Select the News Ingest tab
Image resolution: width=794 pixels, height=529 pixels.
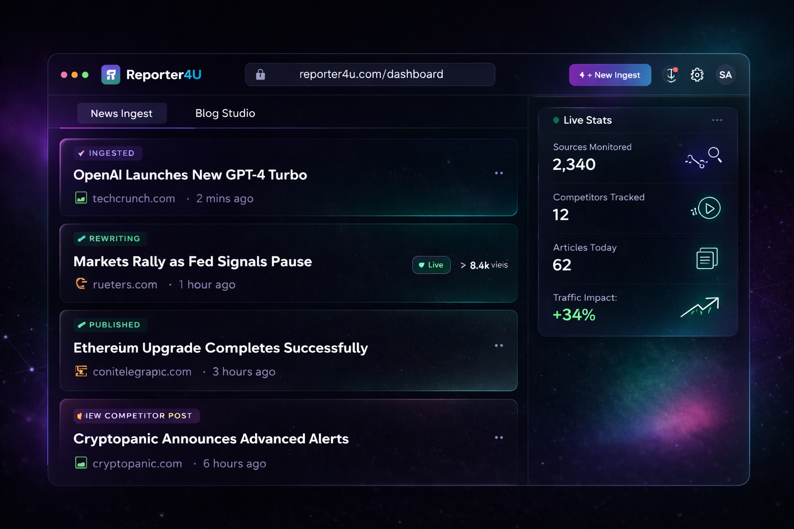(x=121, y=113)
